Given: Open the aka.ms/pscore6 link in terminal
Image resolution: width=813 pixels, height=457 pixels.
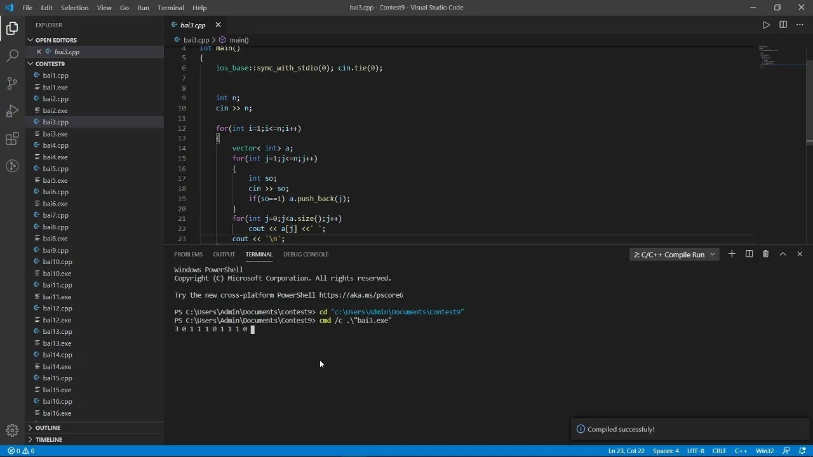Looking at the screenshot, I should tap(361, 295).
